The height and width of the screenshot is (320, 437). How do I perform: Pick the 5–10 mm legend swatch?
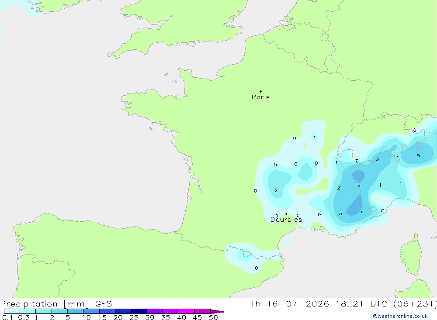(x=76, y=311)
